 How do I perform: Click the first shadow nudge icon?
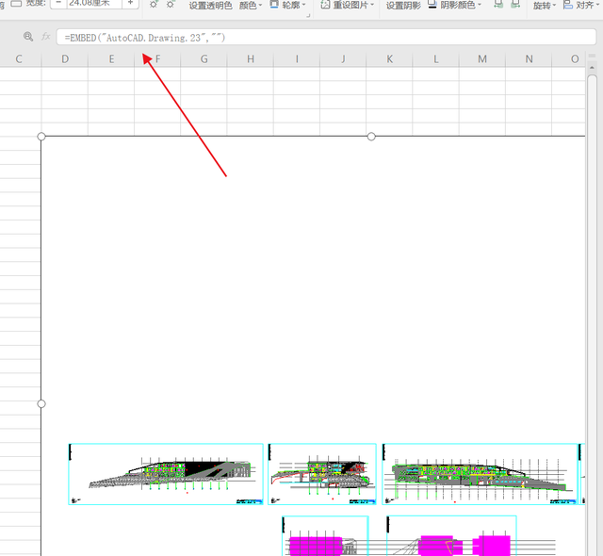498,4
